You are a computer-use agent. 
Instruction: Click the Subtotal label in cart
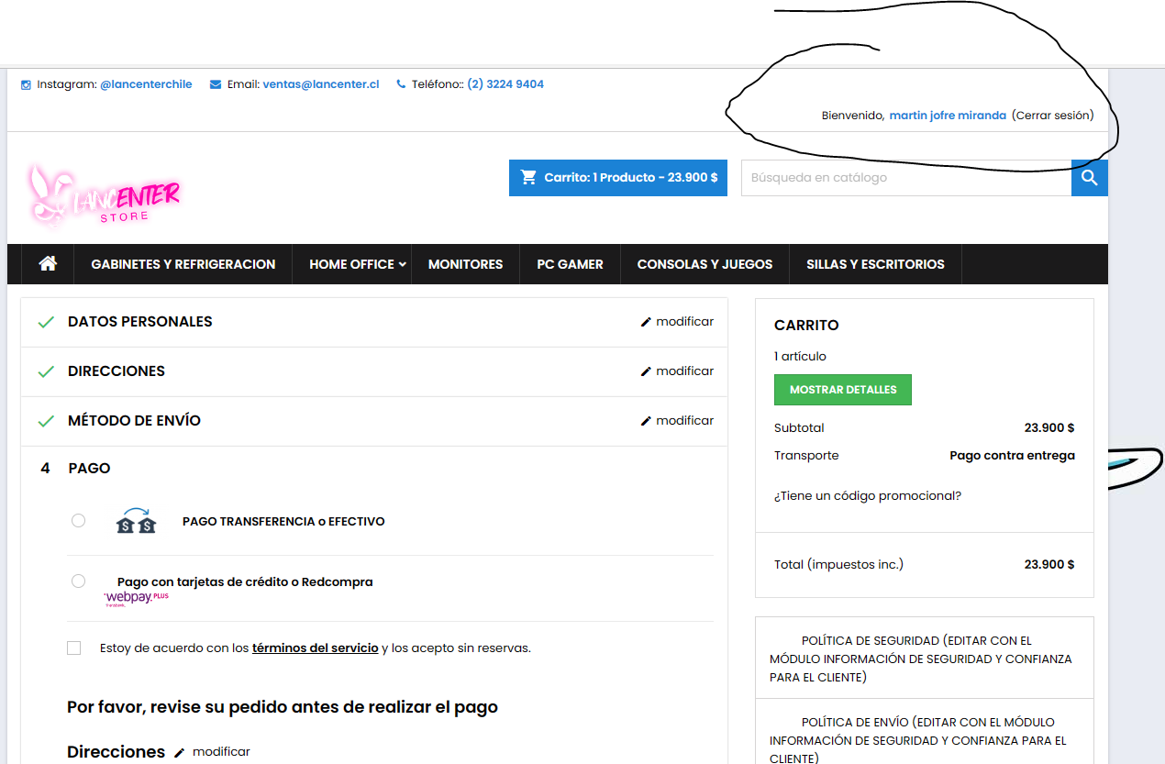pyautogui.click(x=799, y=428)
